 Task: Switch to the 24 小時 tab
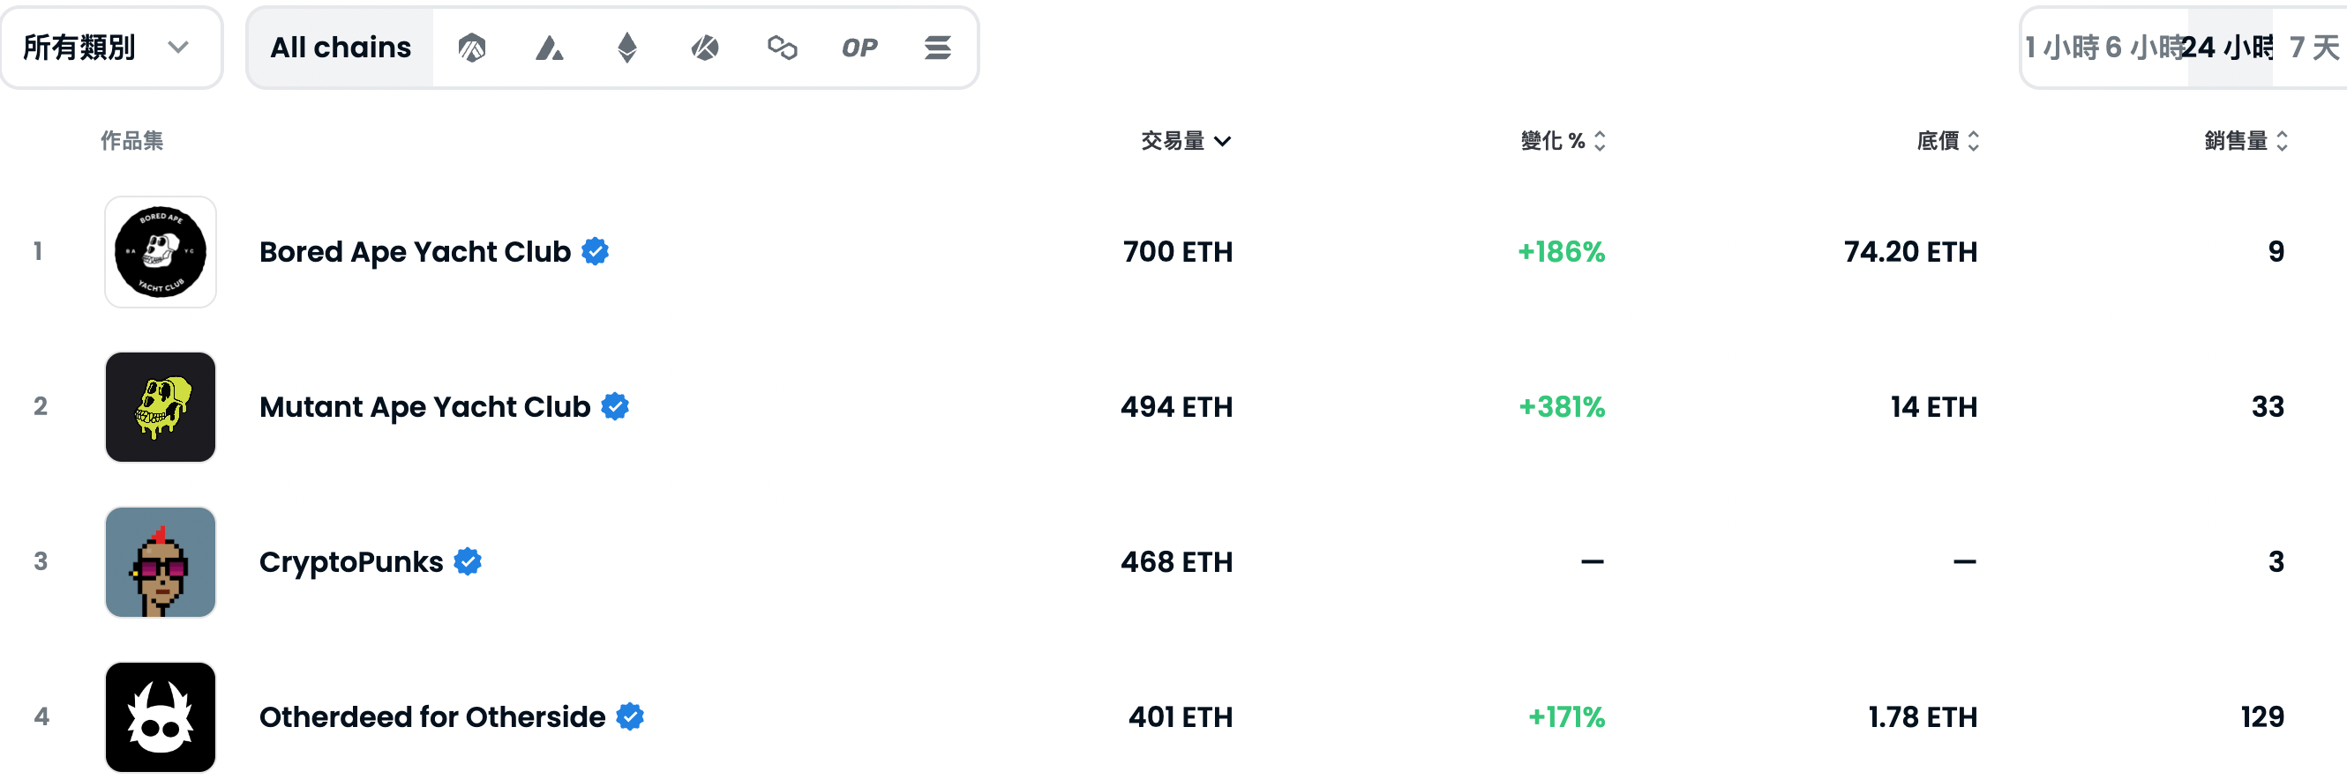(2230, 48)
